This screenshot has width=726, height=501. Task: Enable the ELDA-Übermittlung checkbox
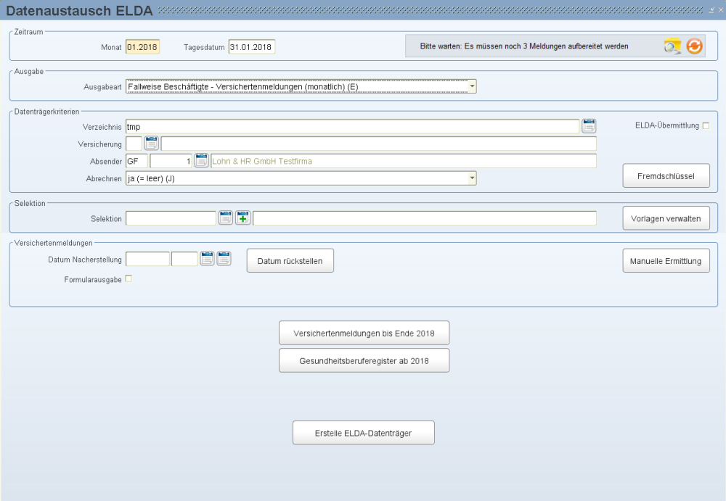(x=706, y=125)
